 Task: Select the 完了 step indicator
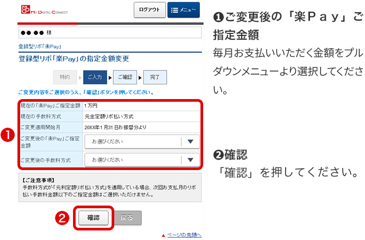point(154,77)
